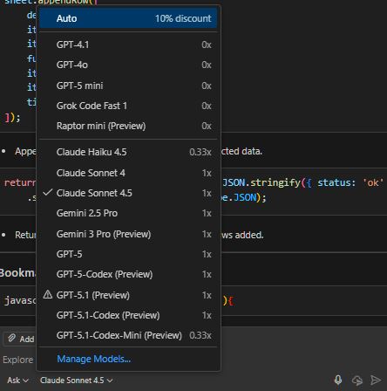Select checked Claude Sonnet 4.5 entry
387x391 pixels.
[x=128, y=193]
